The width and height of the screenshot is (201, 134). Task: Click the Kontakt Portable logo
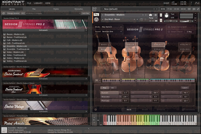tap(13, 3)
